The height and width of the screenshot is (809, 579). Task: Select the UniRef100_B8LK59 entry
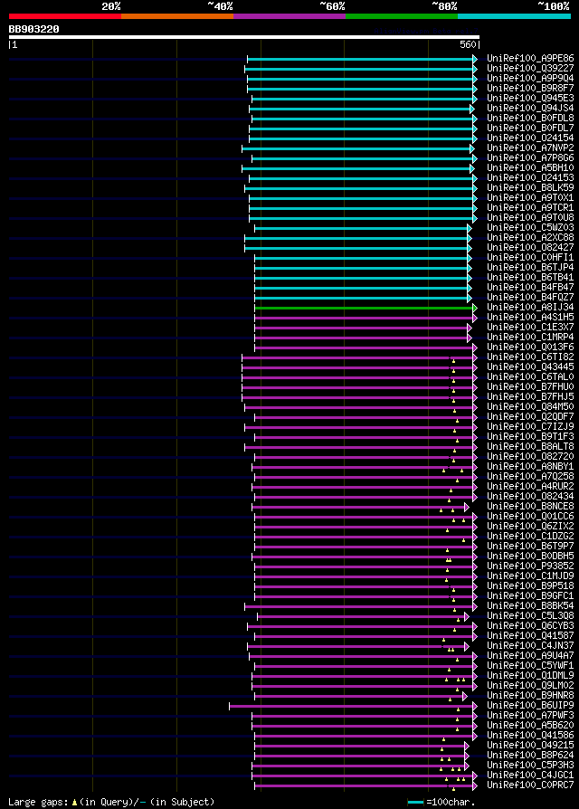tap(530, 188)
